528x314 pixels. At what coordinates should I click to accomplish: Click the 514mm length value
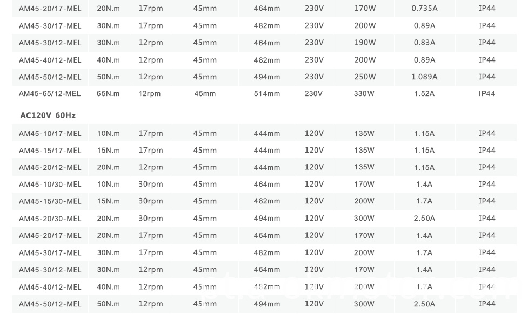coord(267,94)
